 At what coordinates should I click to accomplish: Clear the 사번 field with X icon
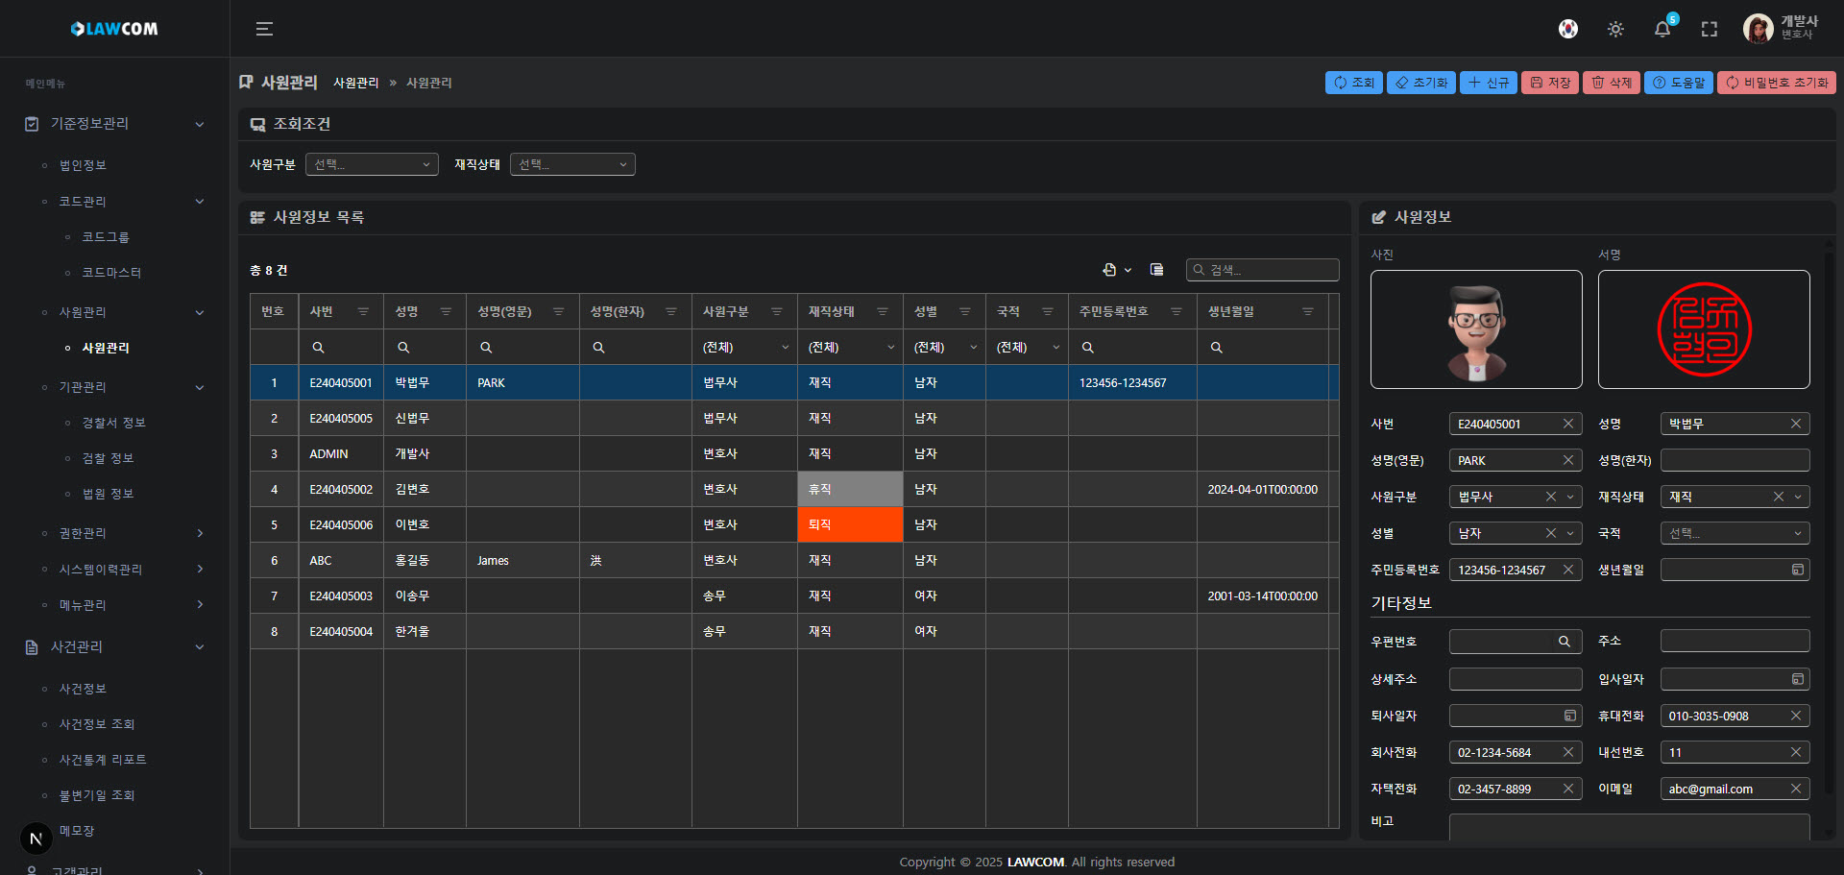(x=1567, y=424)
